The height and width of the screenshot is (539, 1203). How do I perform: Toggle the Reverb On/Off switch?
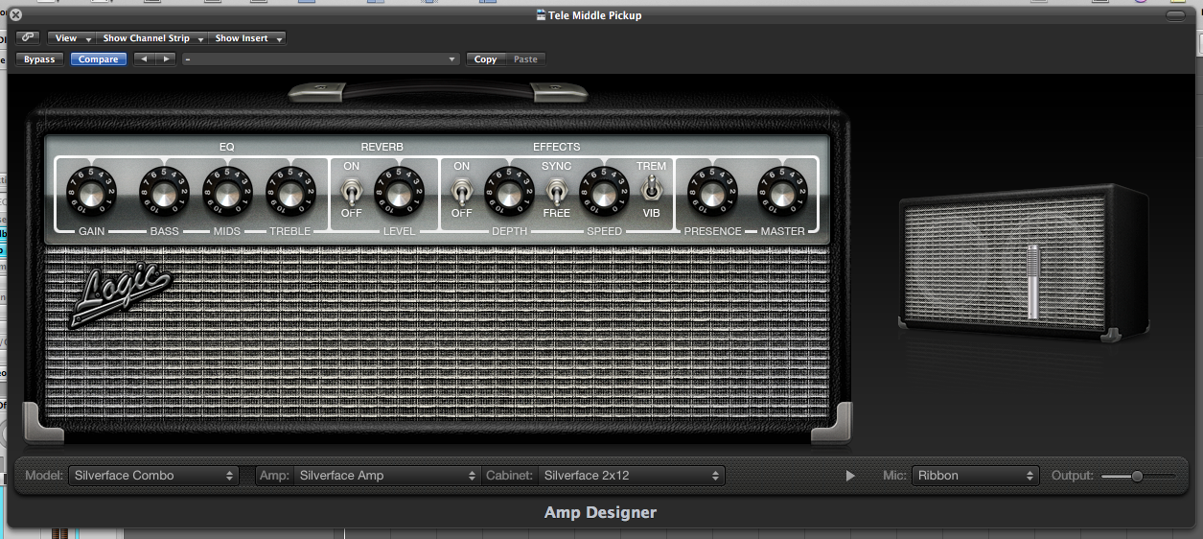[x=352, y=190]
